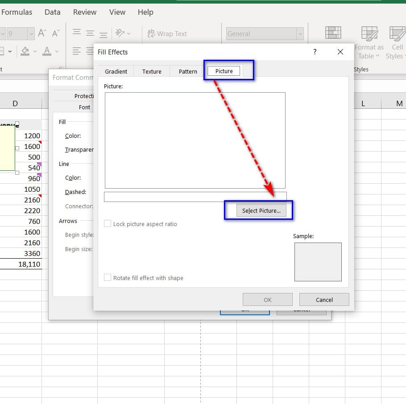
Task: Apply bottom align to cells
Action: 104,34
